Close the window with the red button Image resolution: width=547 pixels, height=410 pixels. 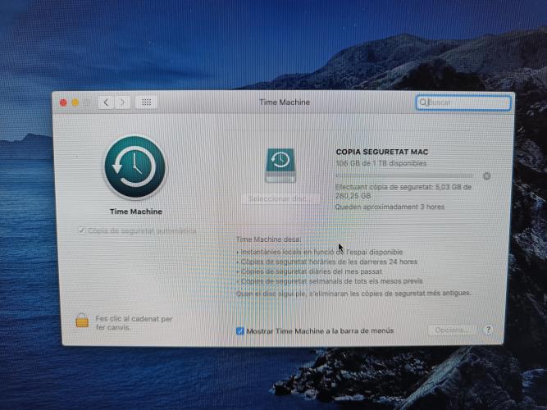(63, 102)
